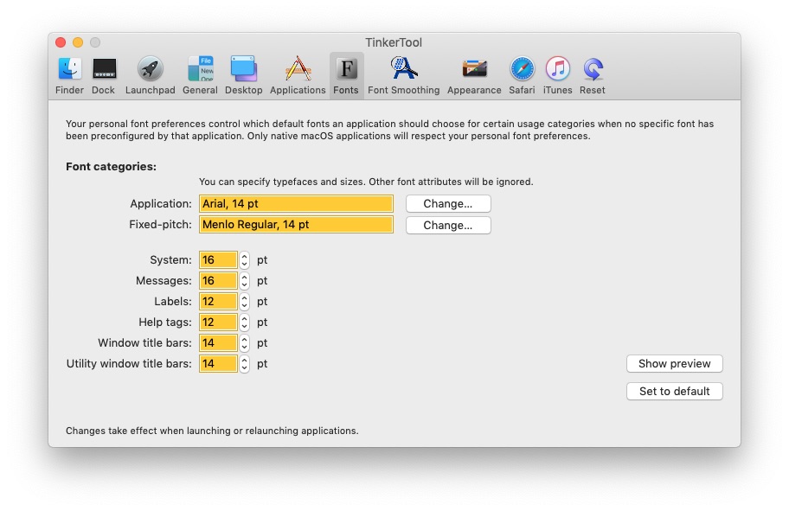
Task: Click the Utility window title bars stepper
Action: pyautogui.click(x=245, y=364)
